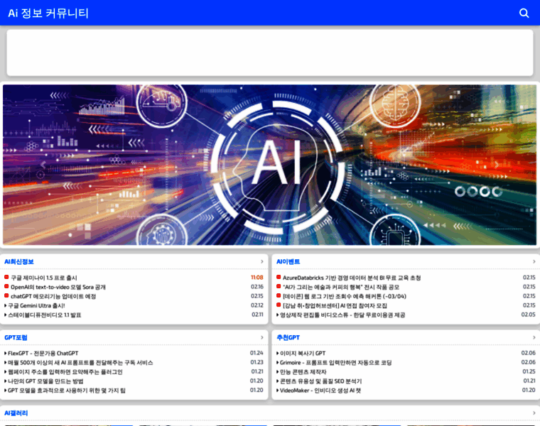Open post [데이콘] 웹 로그 기반 조회수 예측 해커톤
The image size is (540, 426).
pyautogui.click(x=345, y=296)
